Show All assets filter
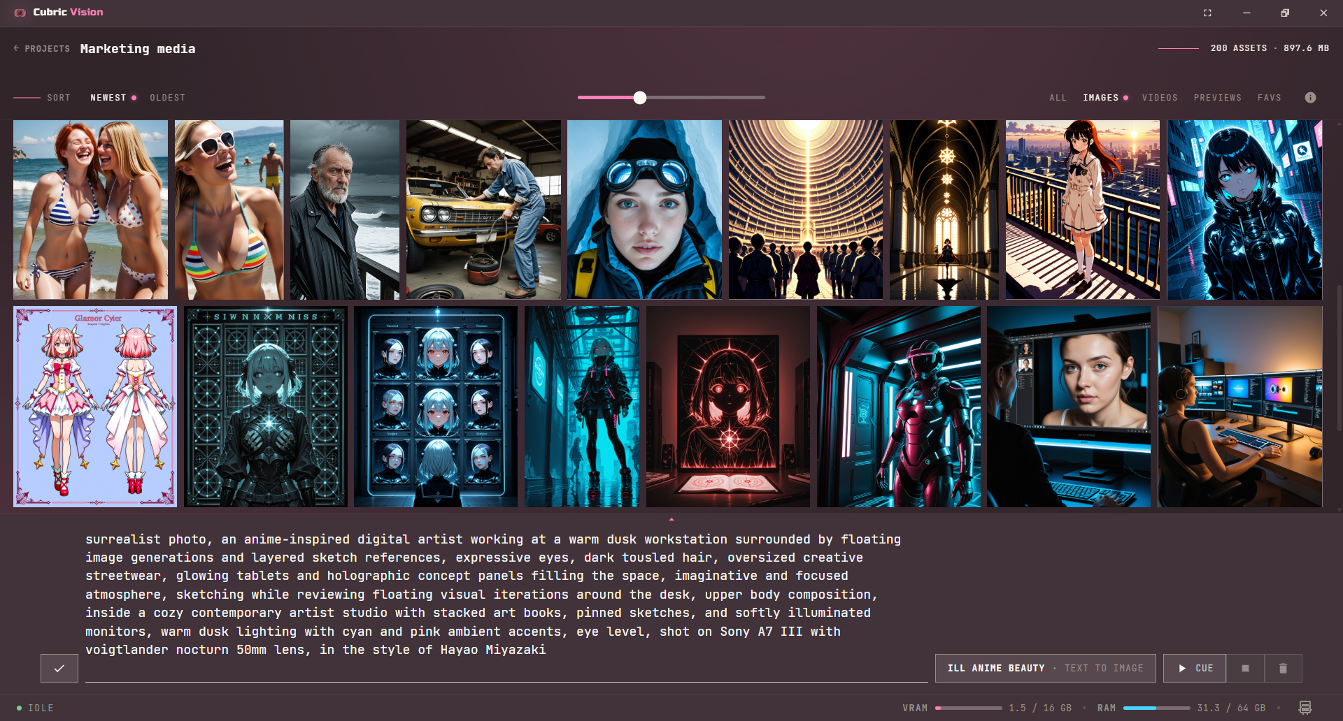 (x=1058, y=98)
